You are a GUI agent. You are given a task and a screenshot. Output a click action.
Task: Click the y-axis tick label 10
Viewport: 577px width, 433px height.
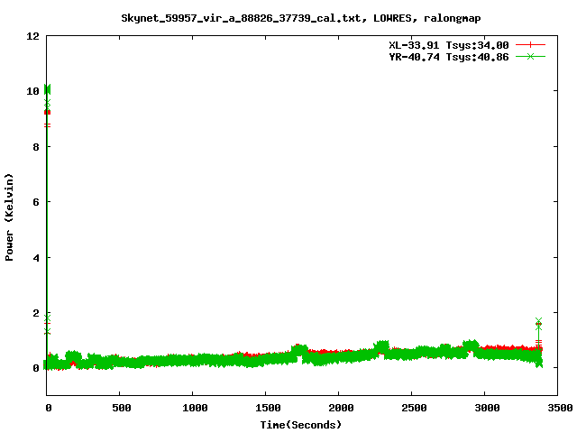[32, 91]
